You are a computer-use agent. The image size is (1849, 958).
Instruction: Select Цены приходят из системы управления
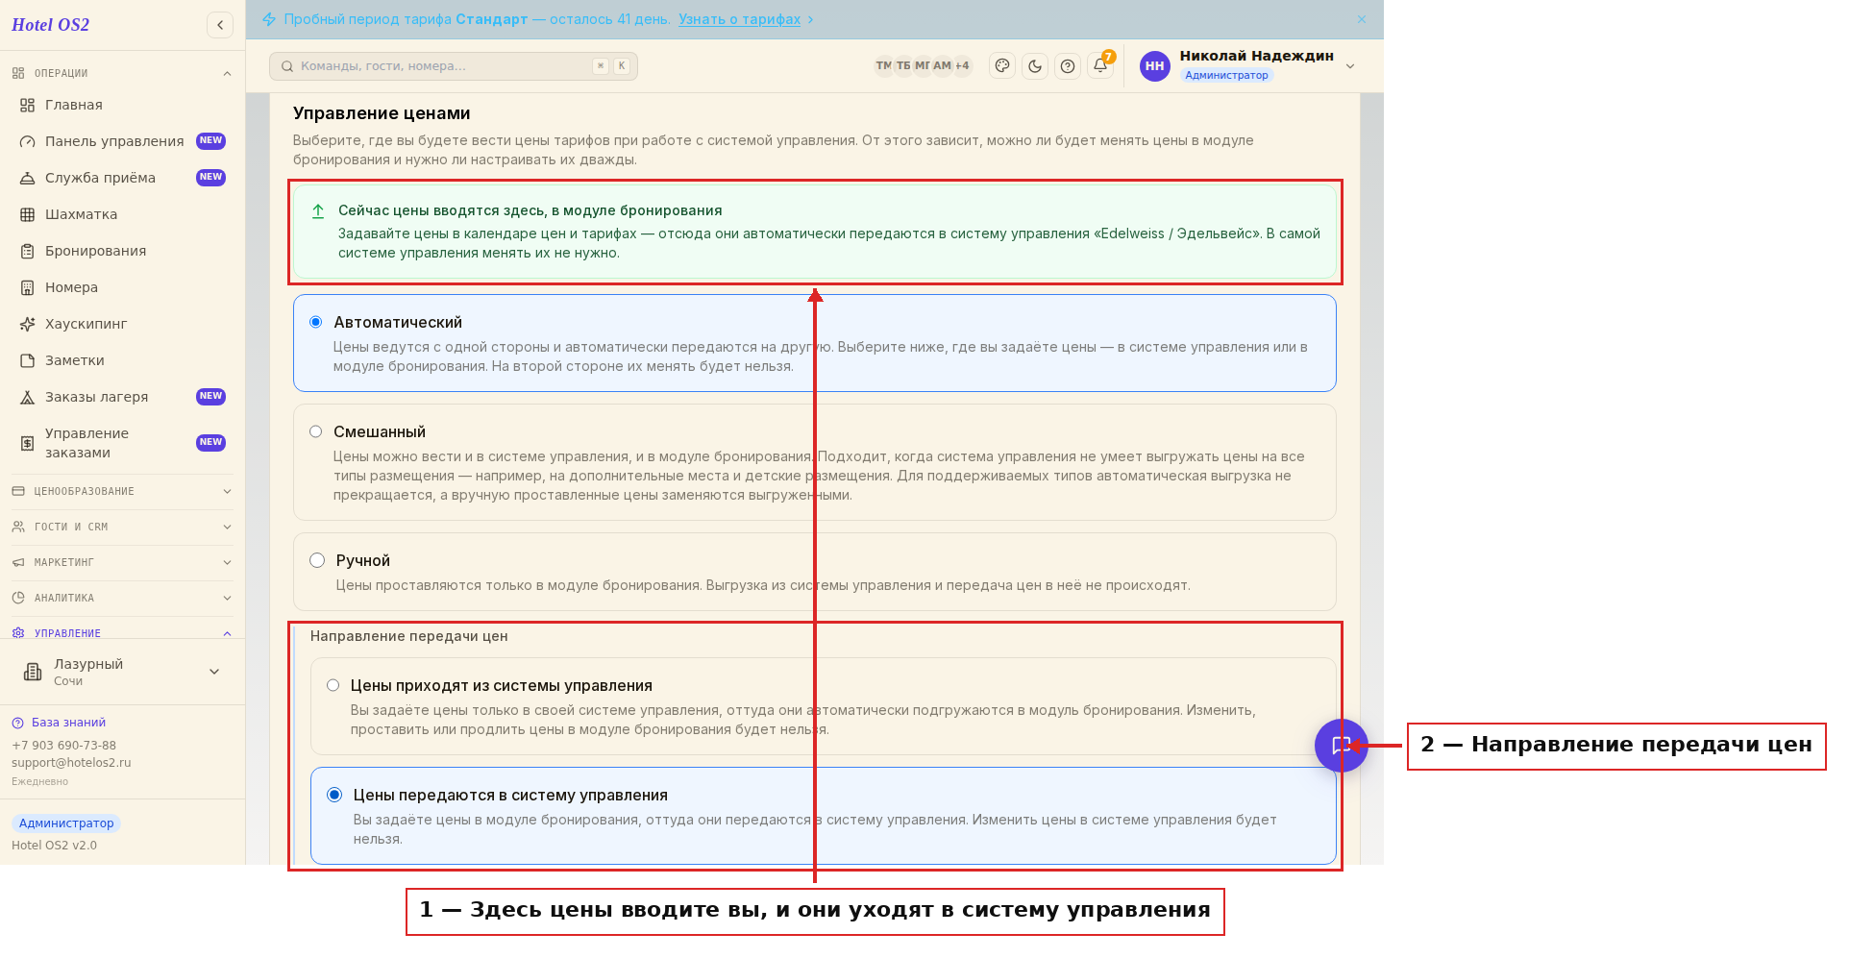click(333, 686)
